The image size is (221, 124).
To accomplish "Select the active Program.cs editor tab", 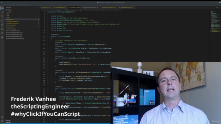I will pyautogui.click(x=74, y=8).
